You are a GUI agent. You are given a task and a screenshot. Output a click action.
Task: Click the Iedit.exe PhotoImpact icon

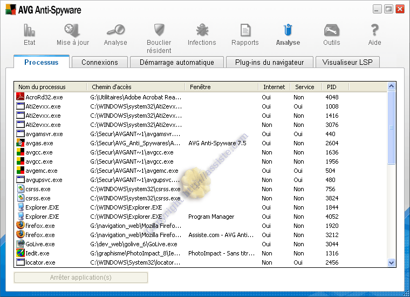pos(20,253)
